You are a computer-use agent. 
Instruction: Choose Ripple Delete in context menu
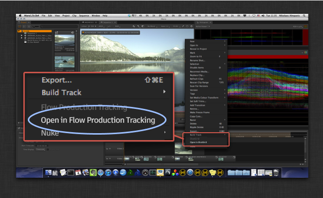(x=206, y=127)
